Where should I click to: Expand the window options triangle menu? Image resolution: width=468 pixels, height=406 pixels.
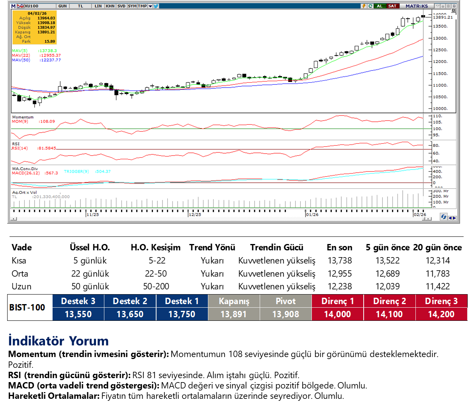[438, 6]
